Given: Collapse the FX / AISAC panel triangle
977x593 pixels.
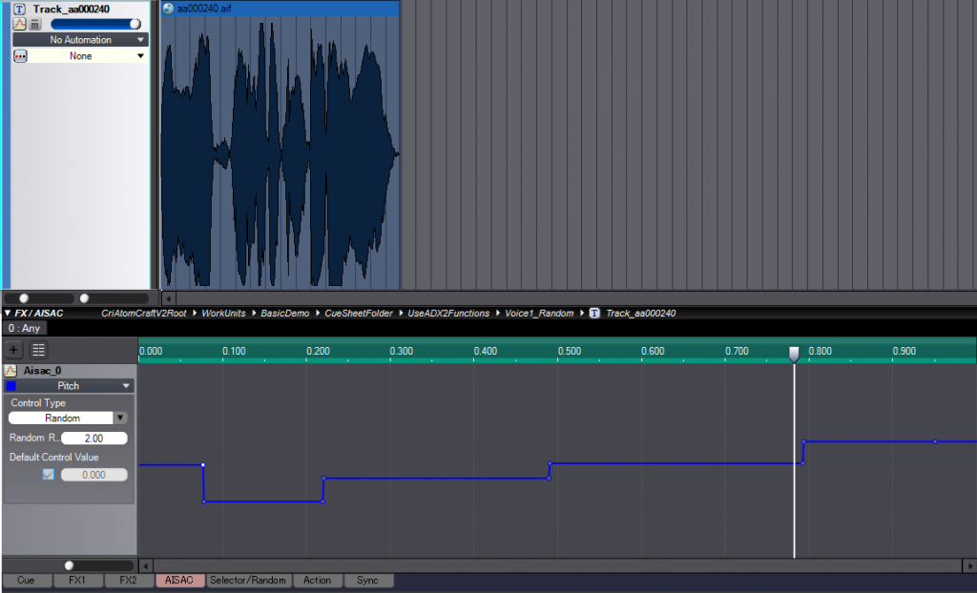Looking at the screenshot, I should (x=8, y=314).
